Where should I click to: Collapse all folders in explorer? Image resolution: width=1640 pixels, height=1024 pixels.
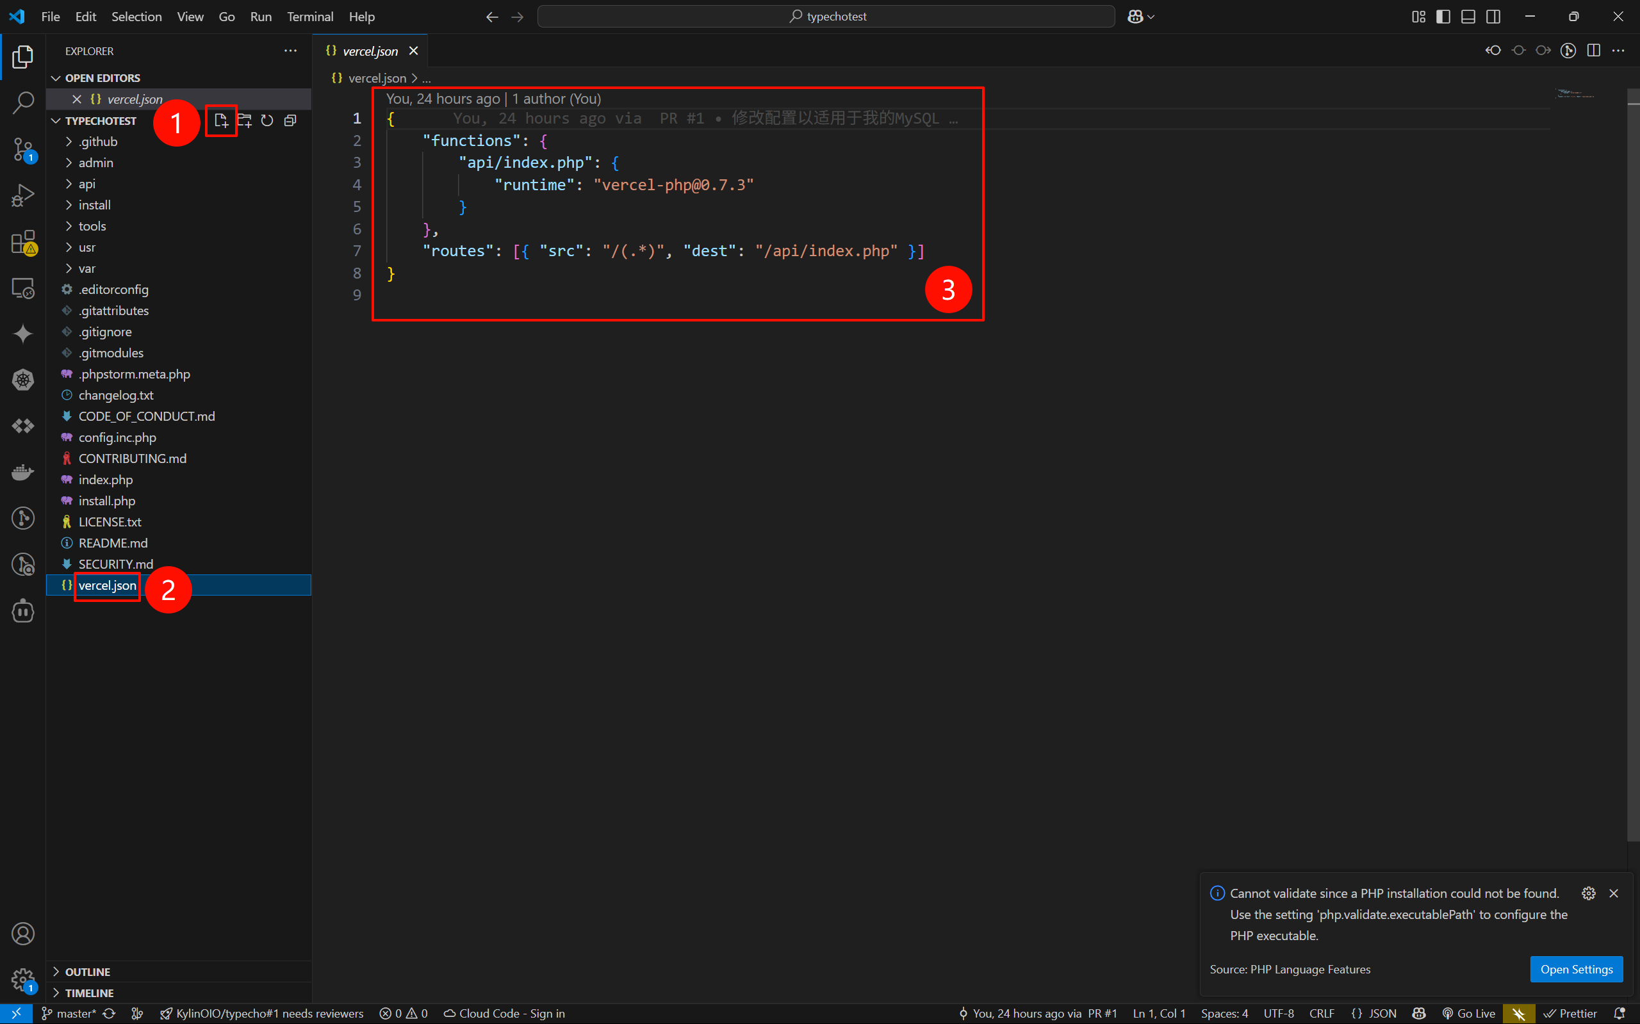(x=290, y=120)
